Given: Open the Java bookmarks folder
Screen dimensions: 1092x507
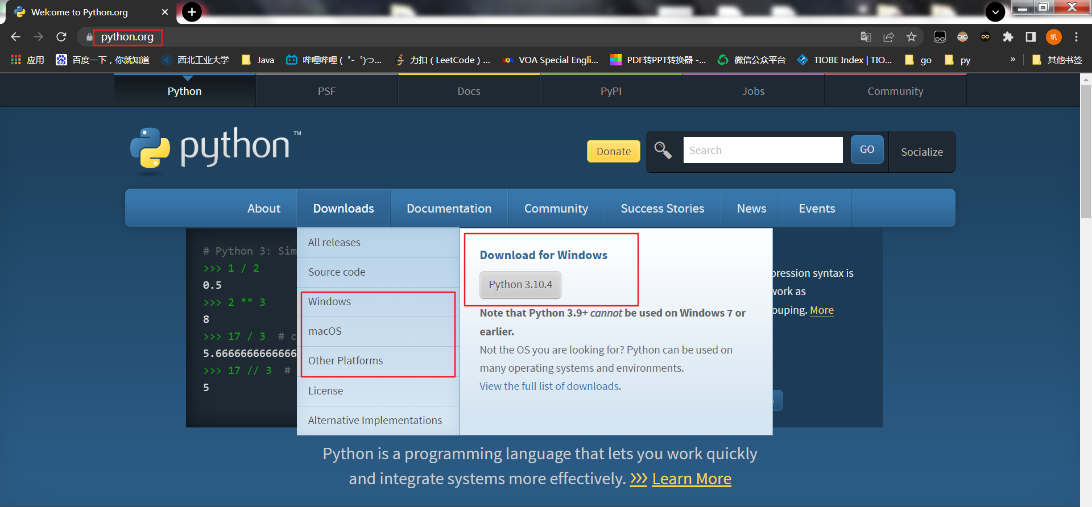Looking at the screenshot, I should [x=258, y=60].
